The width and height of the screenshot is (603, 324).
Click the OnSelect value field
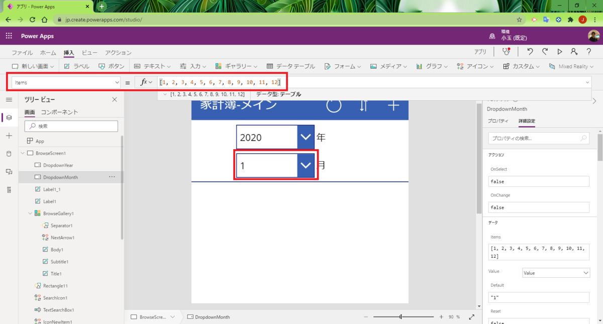click(x=539, y=181)
